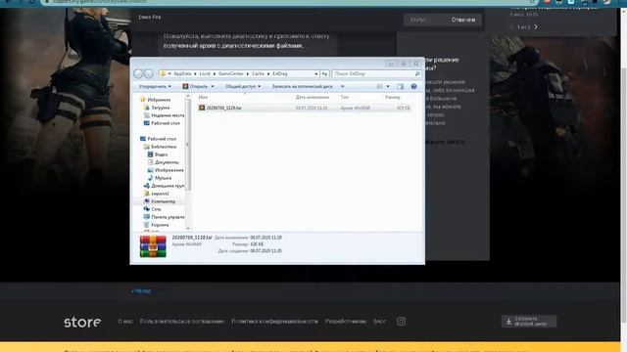Click the folder icon in address bar

click(164, 74)
